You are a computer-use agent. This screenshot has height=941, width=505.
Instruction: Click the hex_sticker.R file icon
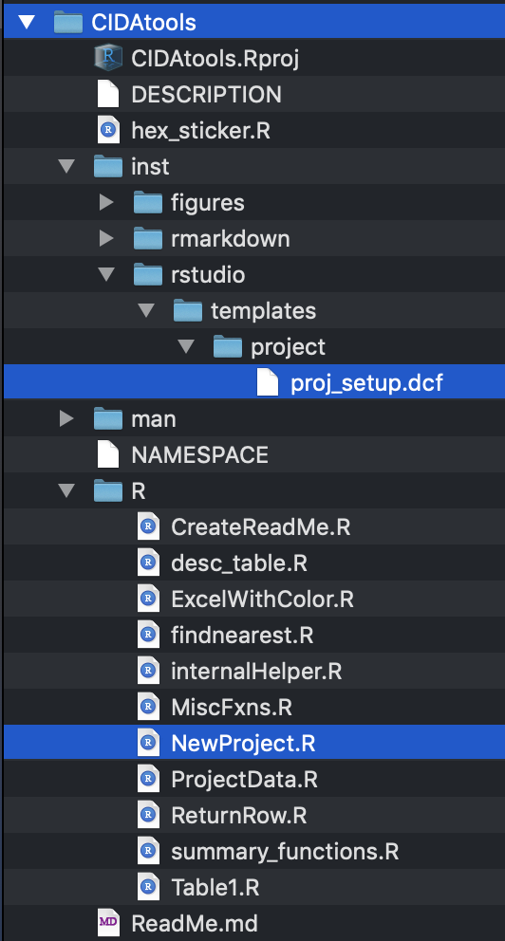coord(108,131)
